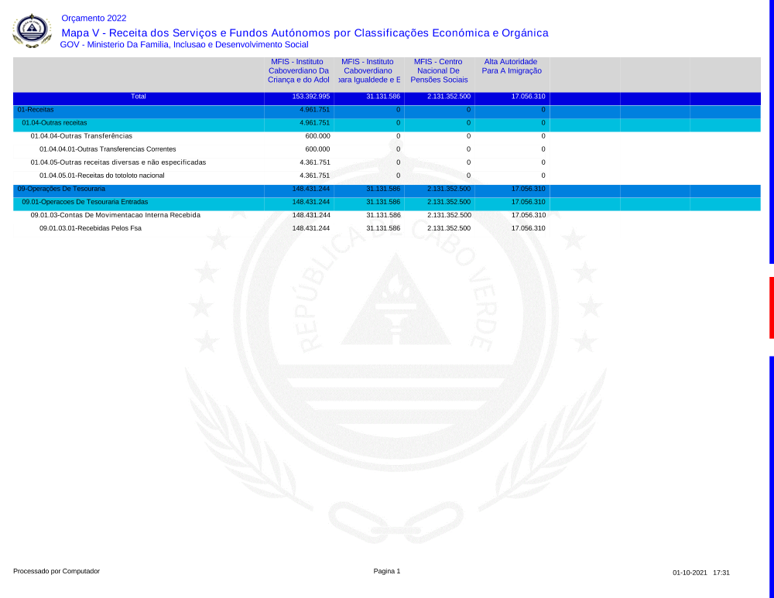This screenshot has height=598, width=774.
Task: Click the 153.392.995 total value cell
Action: 310,97
